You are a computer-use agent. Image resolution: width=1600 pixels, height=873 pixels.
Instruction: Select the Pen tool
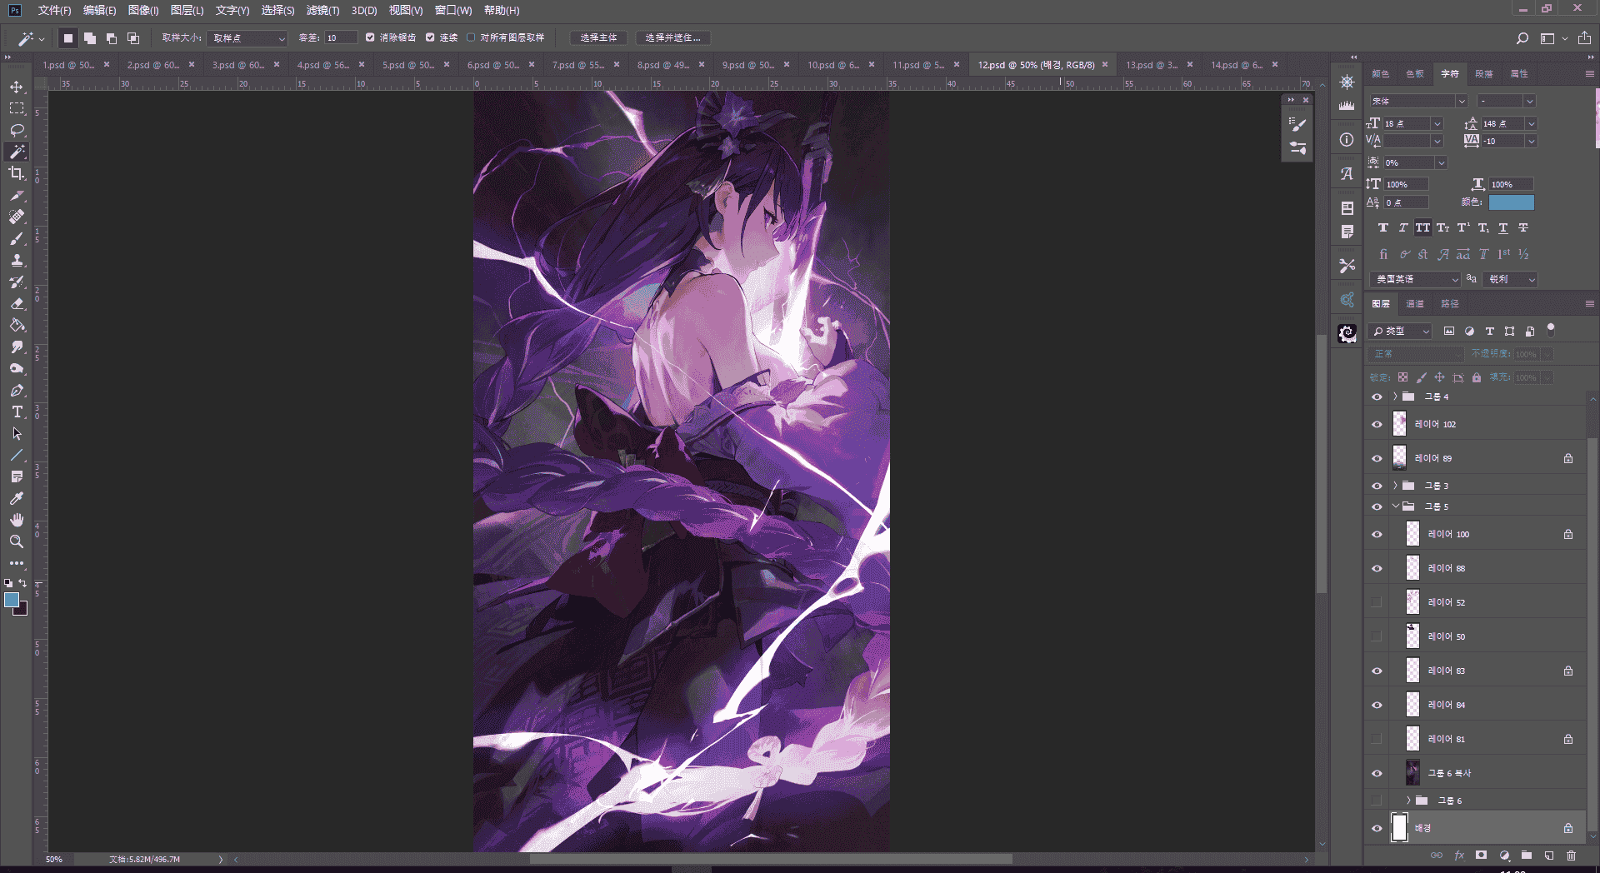17,390
